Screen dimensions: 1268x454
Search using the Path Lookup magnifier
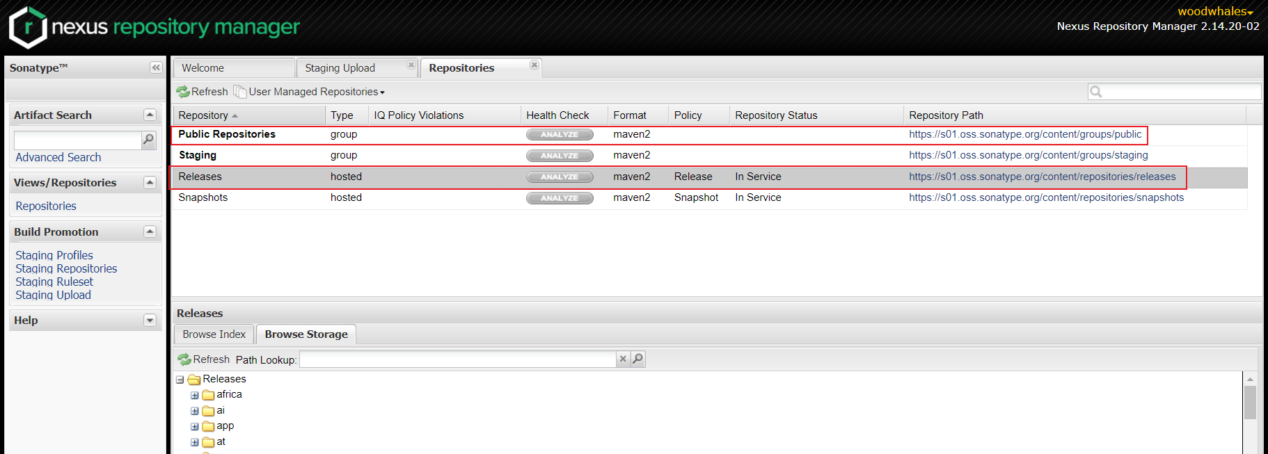click(637, 359)
